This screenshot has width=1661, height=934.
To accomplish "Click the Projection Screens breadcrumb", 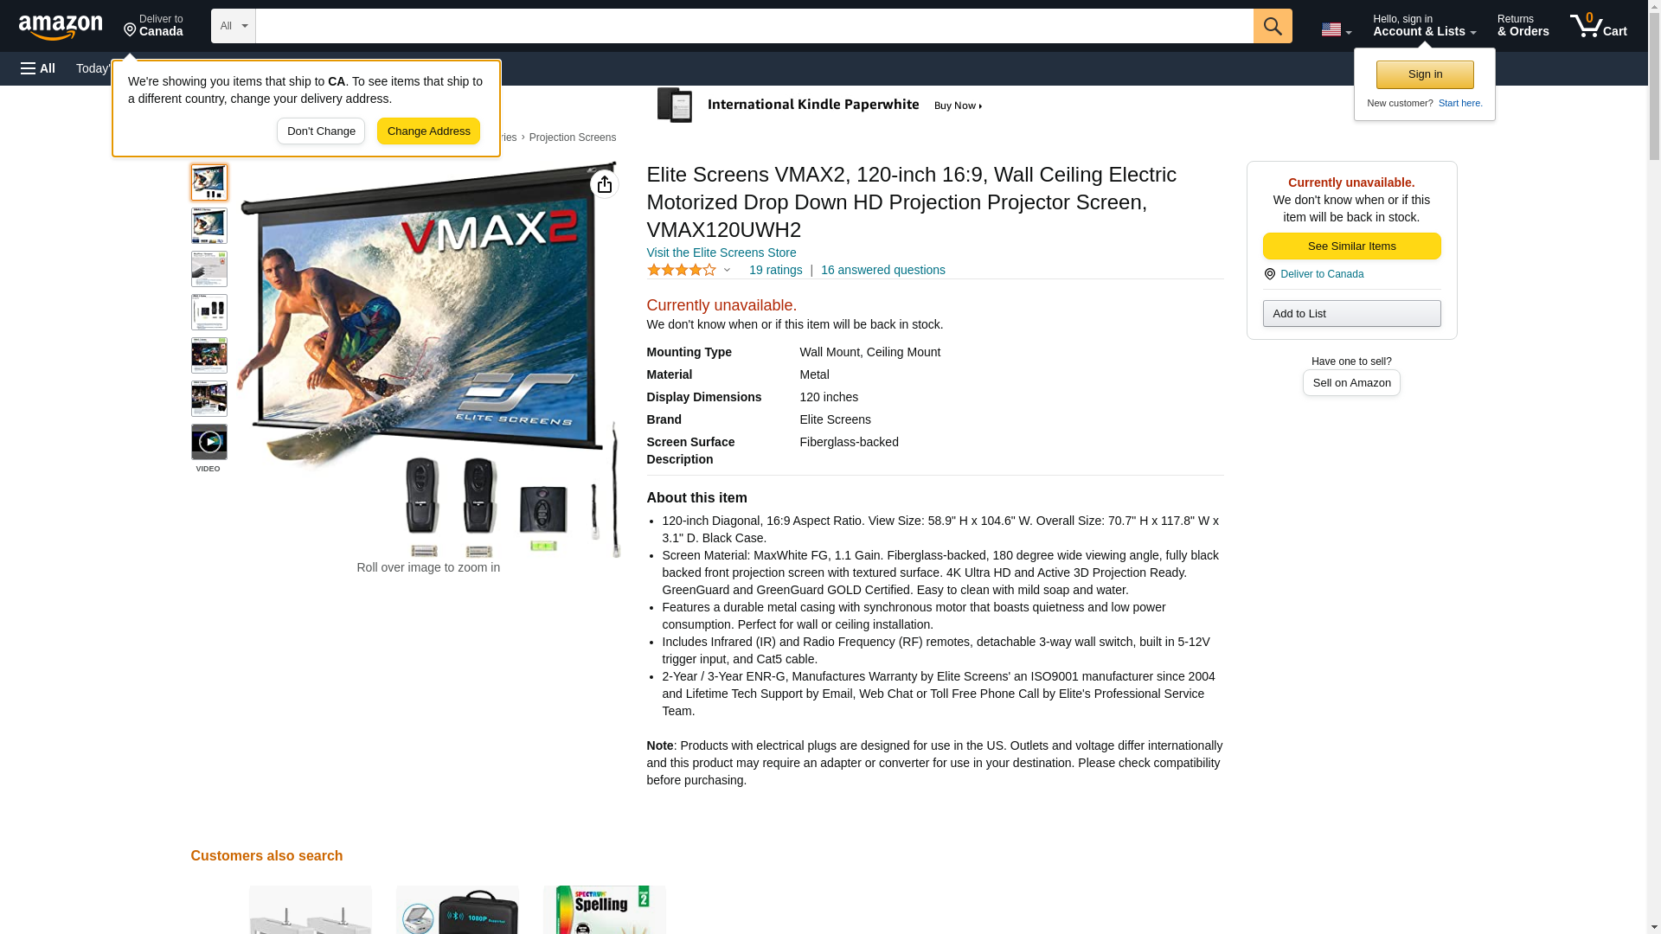I will (572, 138).
